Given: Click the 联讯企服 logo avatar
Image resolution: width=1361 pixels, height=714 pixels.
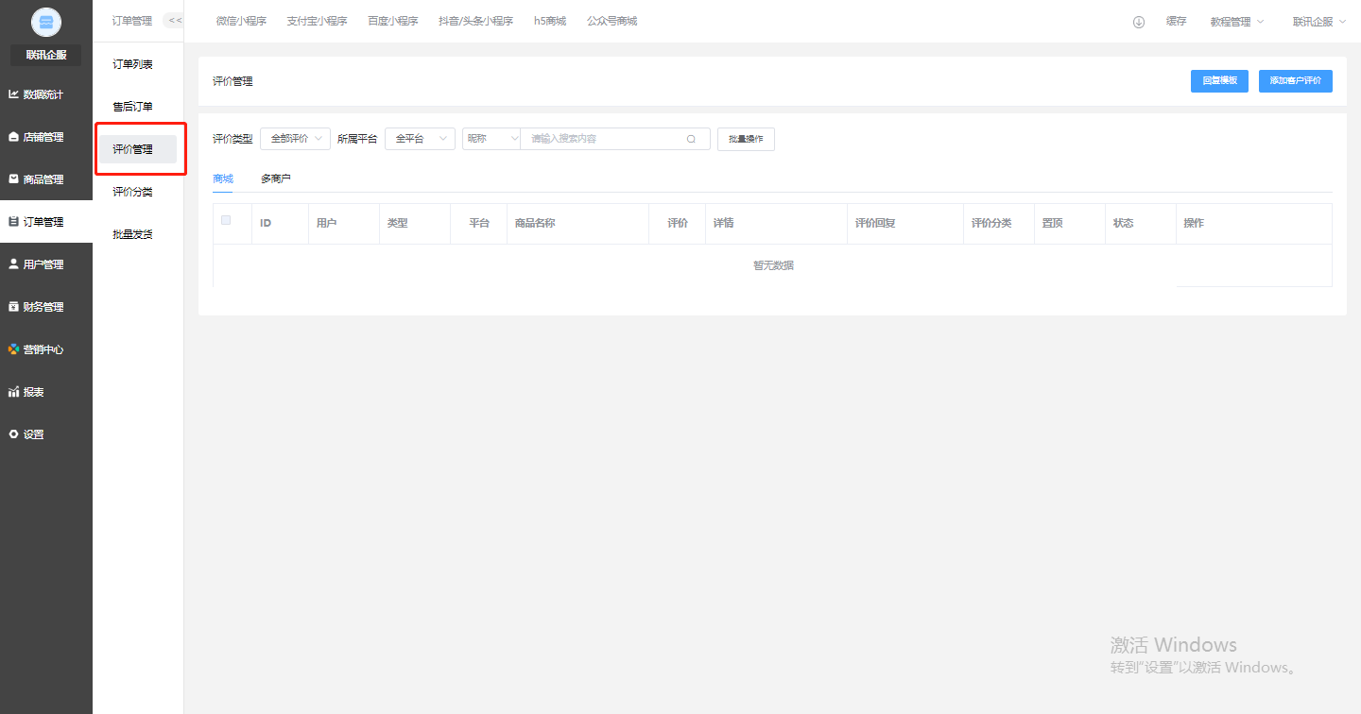Looking at the screenshot, I should click(46, 23).
